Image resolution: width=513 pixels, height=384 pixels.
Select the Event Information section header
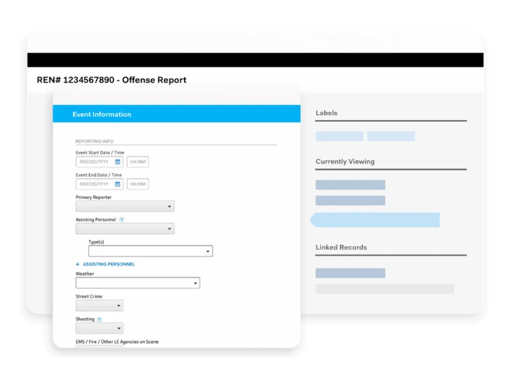click(x=177, y=114)
